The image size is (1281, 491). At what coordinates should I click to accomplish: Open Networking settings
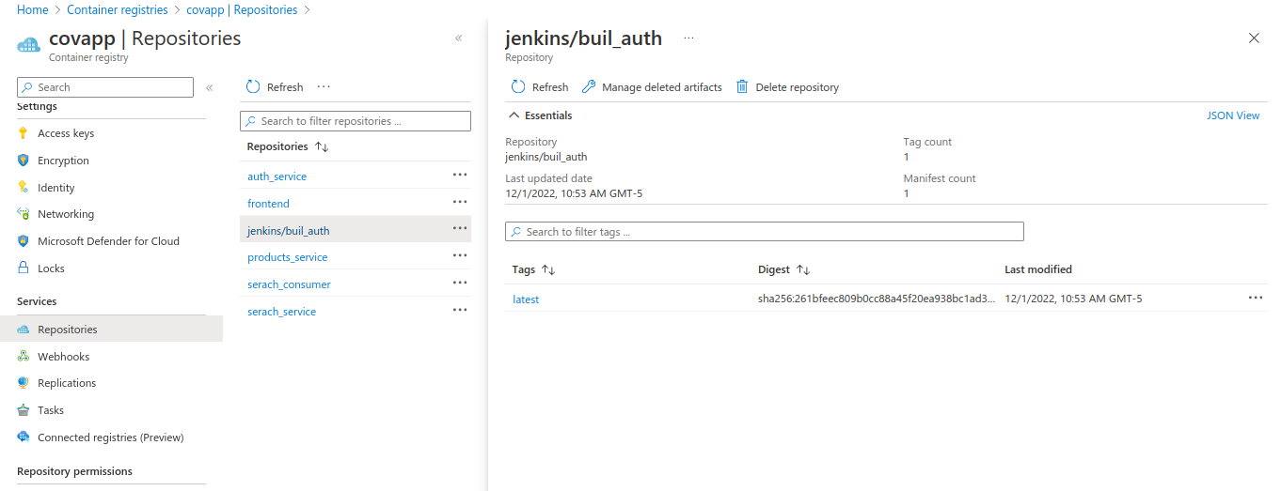pos(66,214)
